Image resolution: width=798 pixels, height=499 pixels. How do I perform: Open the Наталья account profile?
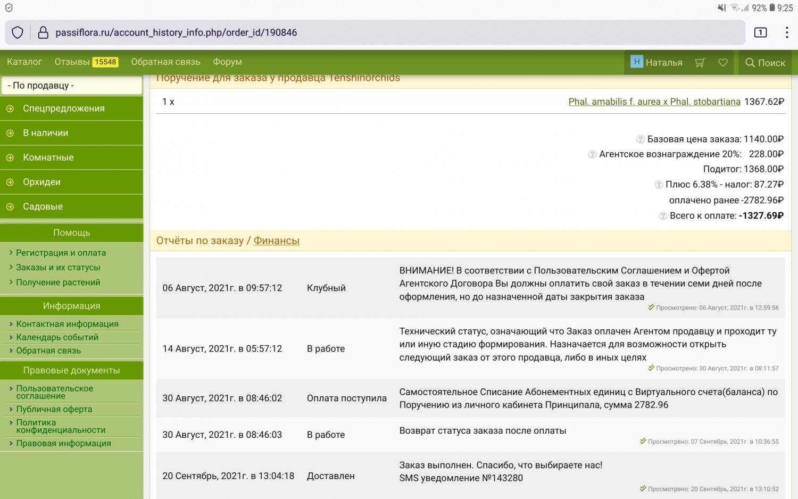click(656, 63)
